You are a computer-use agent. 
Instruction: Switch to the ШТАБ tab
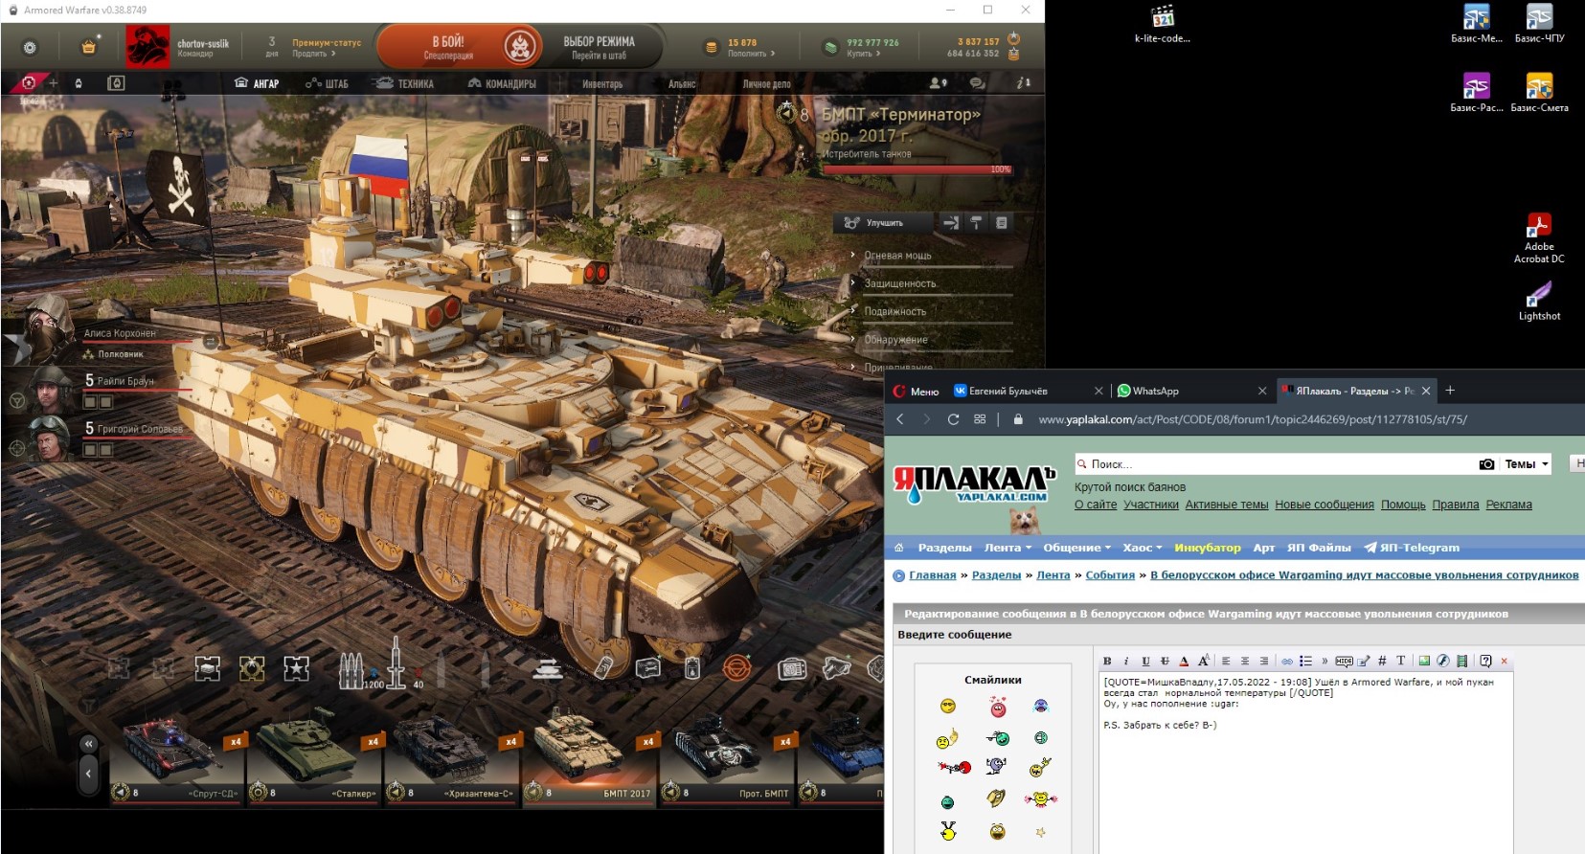327,84
